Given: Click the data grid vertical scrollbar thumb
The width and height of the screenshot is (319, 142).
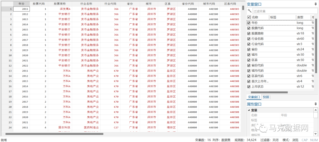Looking at the screenshot, I should [243, 8].
